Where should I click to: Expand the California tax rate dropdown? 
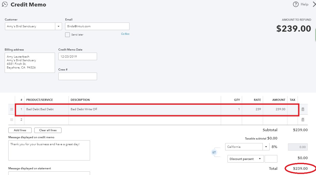(266, 147)
